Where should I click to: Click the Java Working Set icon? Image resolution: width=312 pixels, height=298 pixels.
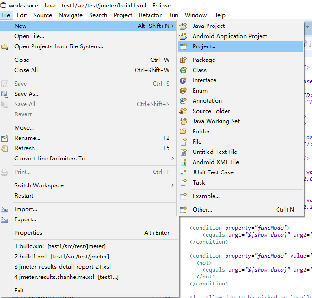(x=183, y=121)
